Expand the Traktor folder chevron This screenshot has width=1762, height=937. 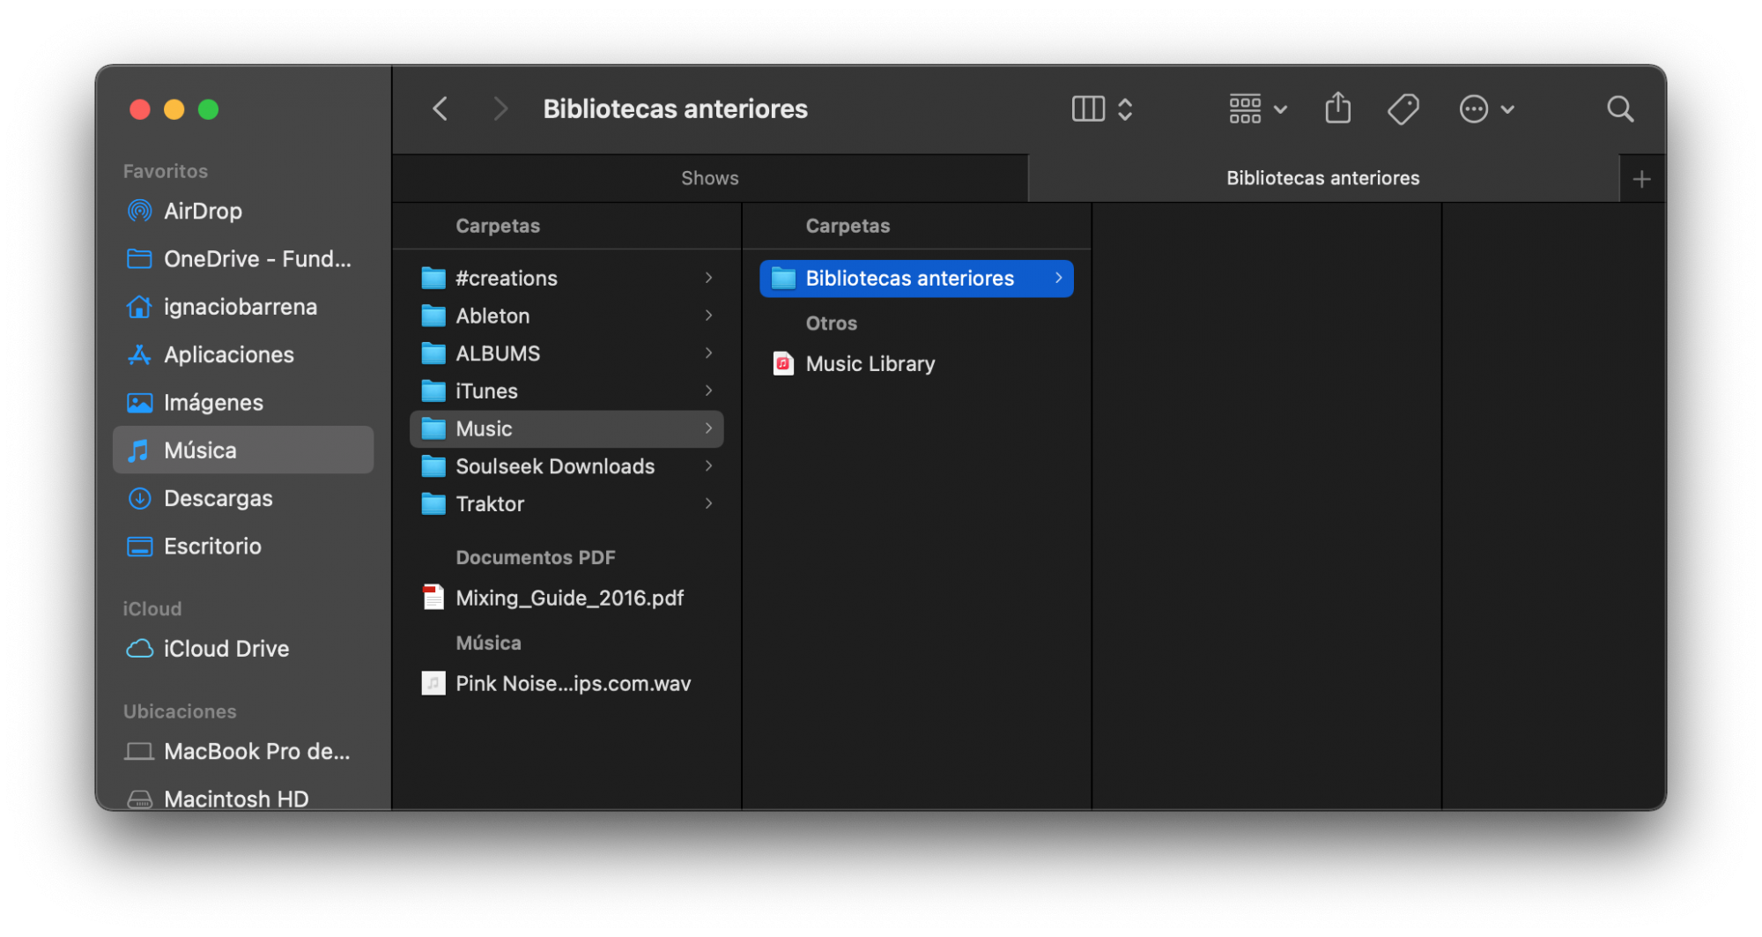click(x=708, y=504)
